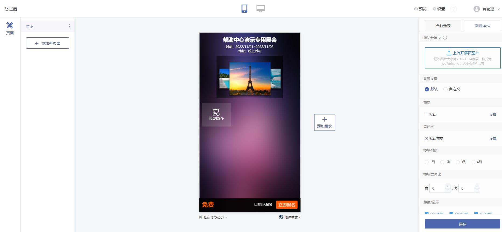Switch to mobile phone preview icon

coord(244,9)
